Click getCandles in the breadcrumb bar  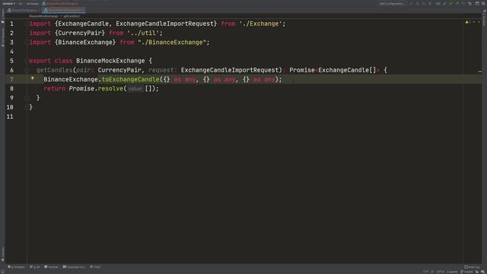(72, 16)
